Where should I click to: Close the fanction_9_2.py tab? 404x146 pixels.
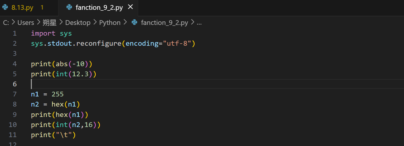tap(130, 7)
